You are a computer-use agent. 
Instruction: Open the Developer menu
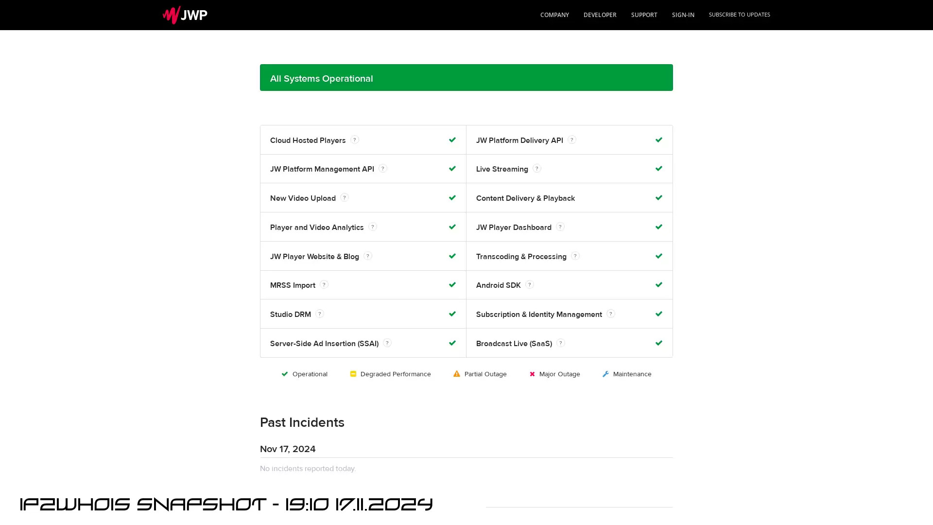pos(600,15)
